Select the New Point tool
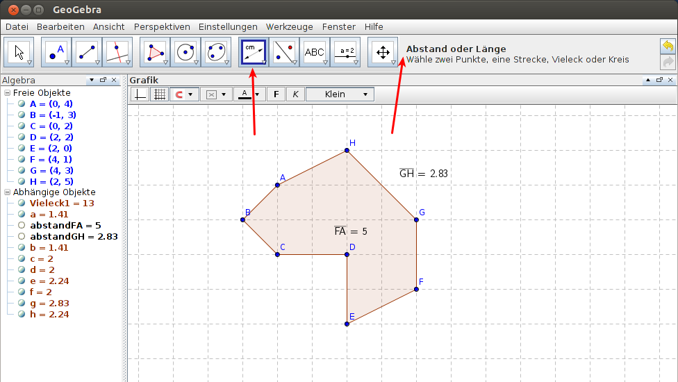The width and height of the screenshot is (678, 382). (x=56, y=52)
